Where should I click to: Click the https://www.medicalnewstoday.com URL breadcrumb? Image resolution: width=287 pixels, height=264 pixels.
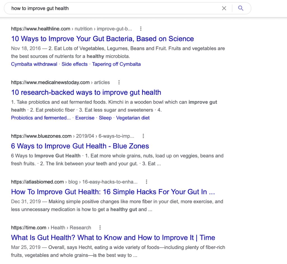tap(50, 82)
